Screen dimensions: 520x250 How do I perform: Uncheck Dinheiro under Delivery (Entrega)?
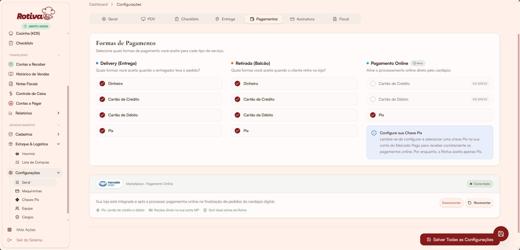(x=102, y=84)
